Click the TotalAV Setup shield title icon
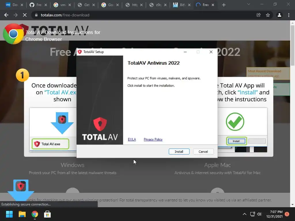The image size is (295, 221). (80, 52)
